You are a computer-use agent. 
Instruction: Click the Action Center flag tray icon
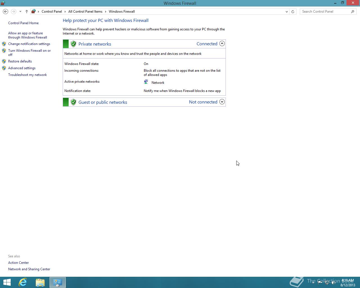[320, 283]
